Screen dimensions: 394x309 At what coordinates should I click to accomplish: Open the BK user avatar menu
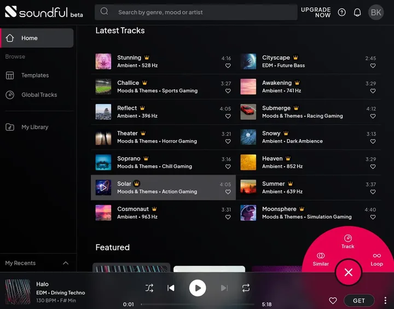pos(376,12)
